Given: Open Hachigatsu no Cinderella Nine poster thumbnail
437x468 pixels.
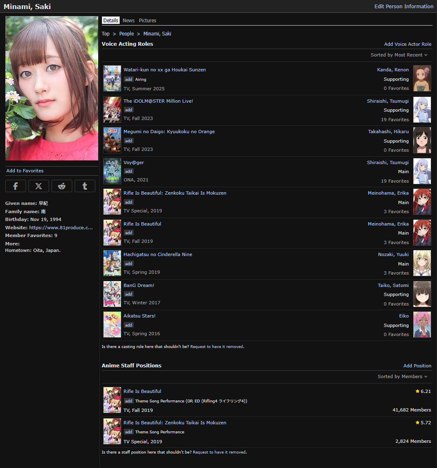Looking at the screenshot, I should coord(112,263).
